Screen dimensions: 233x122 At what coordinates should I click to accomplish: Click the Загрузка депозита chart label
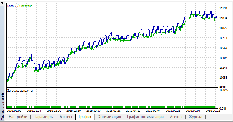pos(20,91)
